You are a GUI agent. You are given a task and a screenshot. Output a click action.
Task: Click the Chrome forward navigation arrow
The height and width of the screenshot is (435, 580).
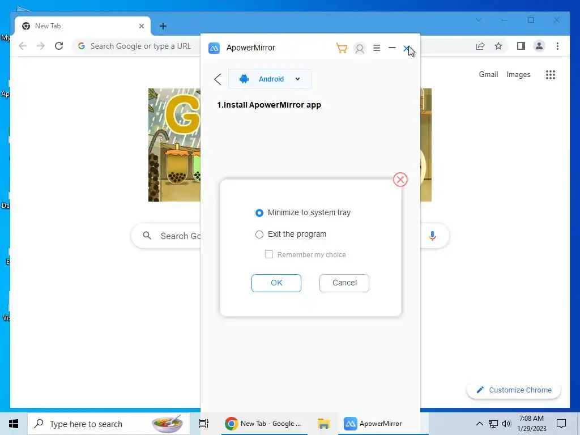[x=41, y=46]
